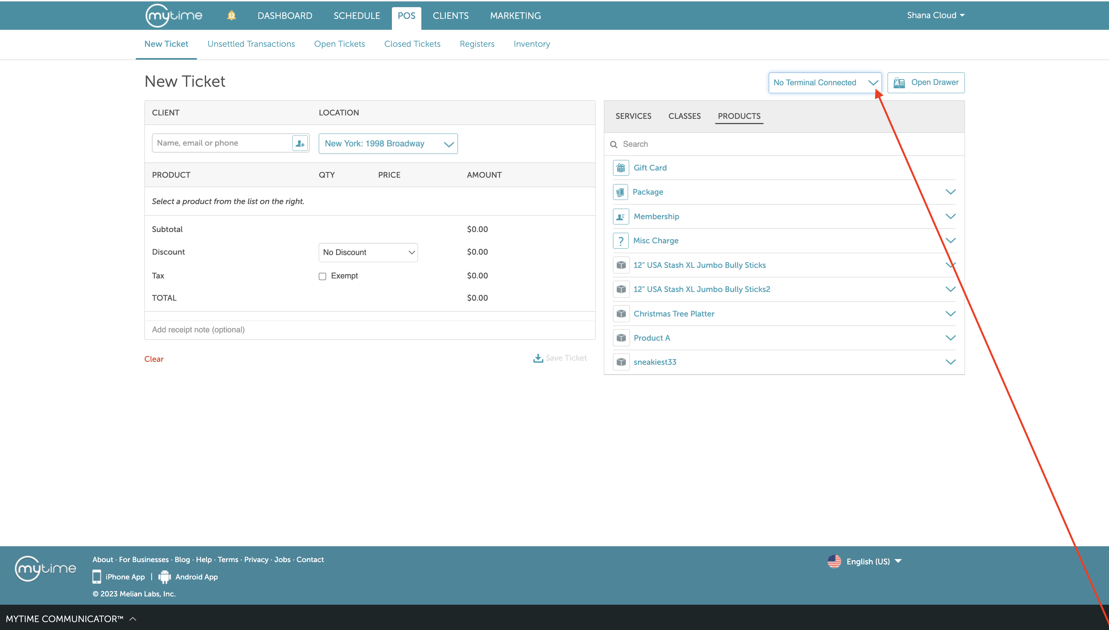Click the Open Drawer button
This screenshot has width=1109, height=630.
click(926, 83)
